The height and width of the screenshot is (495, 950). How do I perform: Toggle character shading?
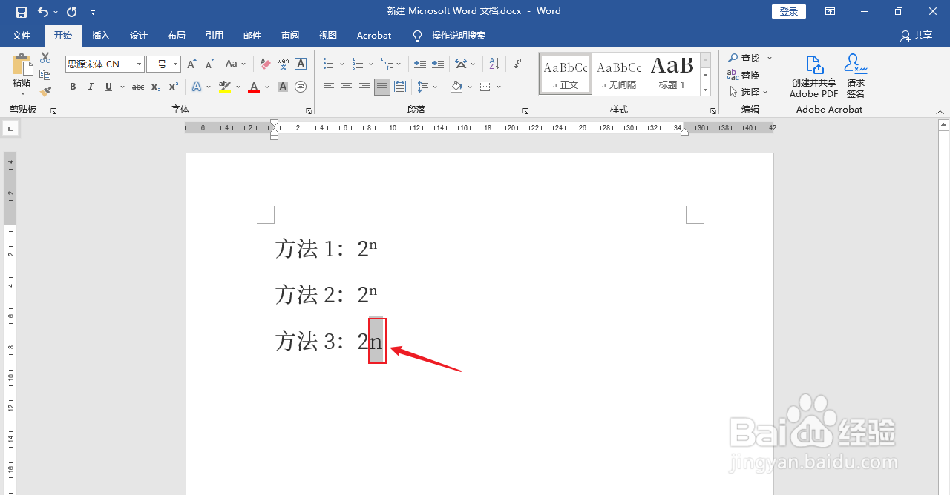283,87
